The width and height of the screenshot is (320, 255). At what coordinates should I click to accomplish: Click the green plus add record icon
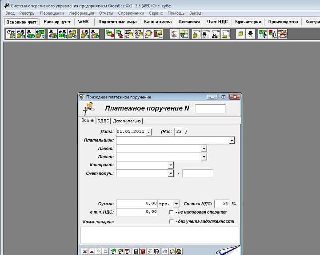pyautogui.click(x=113, y=251)
